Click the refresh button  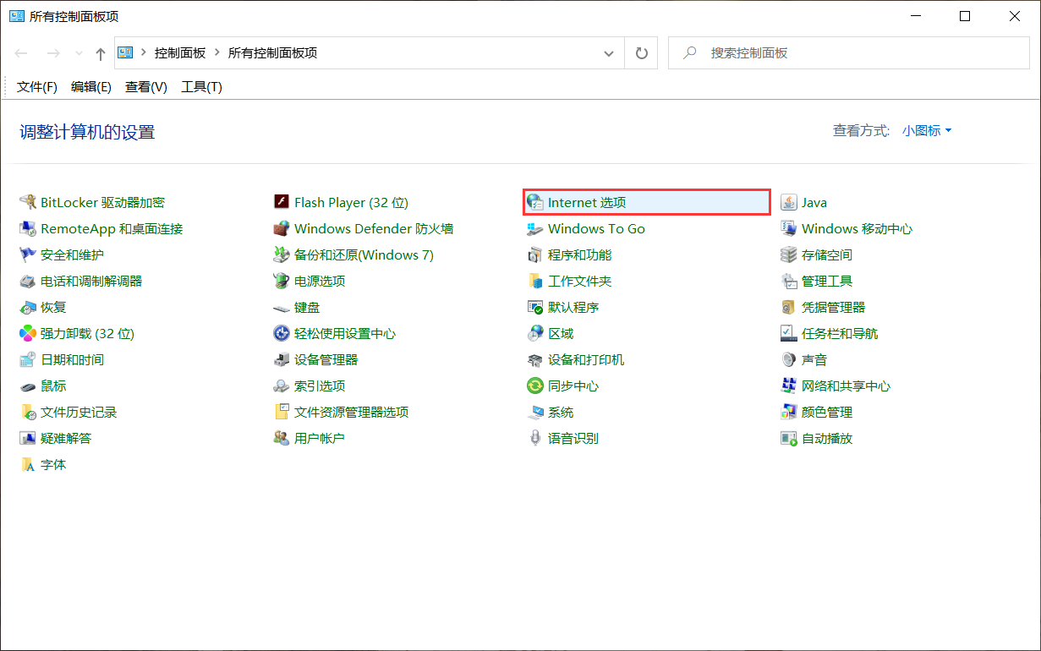click(642, 52)
